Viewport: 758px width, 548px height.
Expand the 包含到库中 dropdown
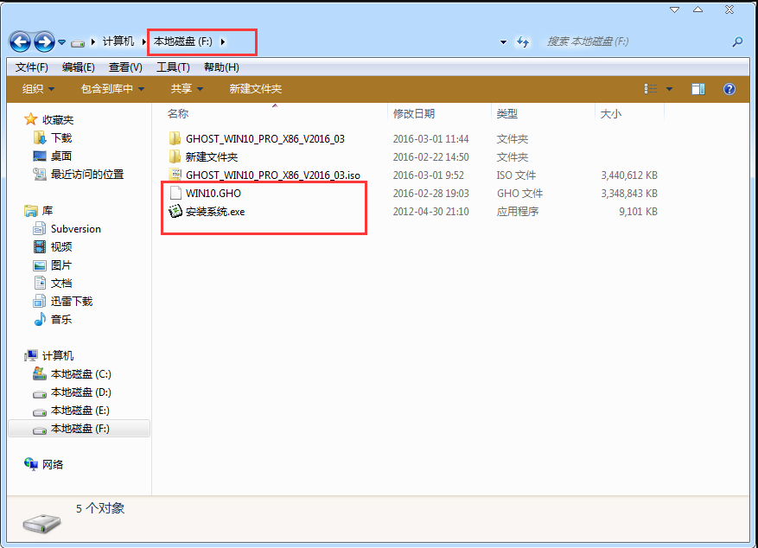[x=112, y=89]
